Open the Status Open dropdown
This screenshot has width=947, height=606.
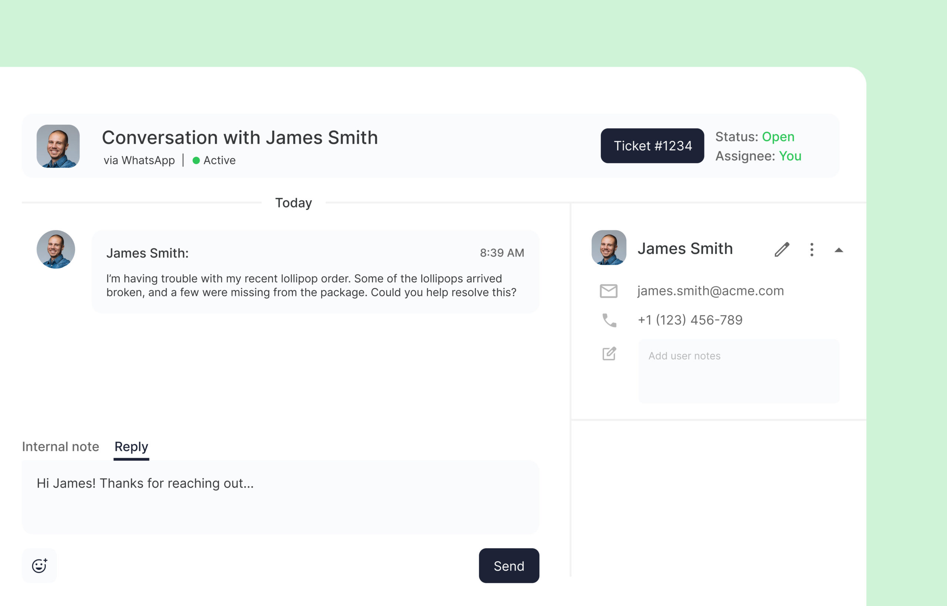click(778, 137)
